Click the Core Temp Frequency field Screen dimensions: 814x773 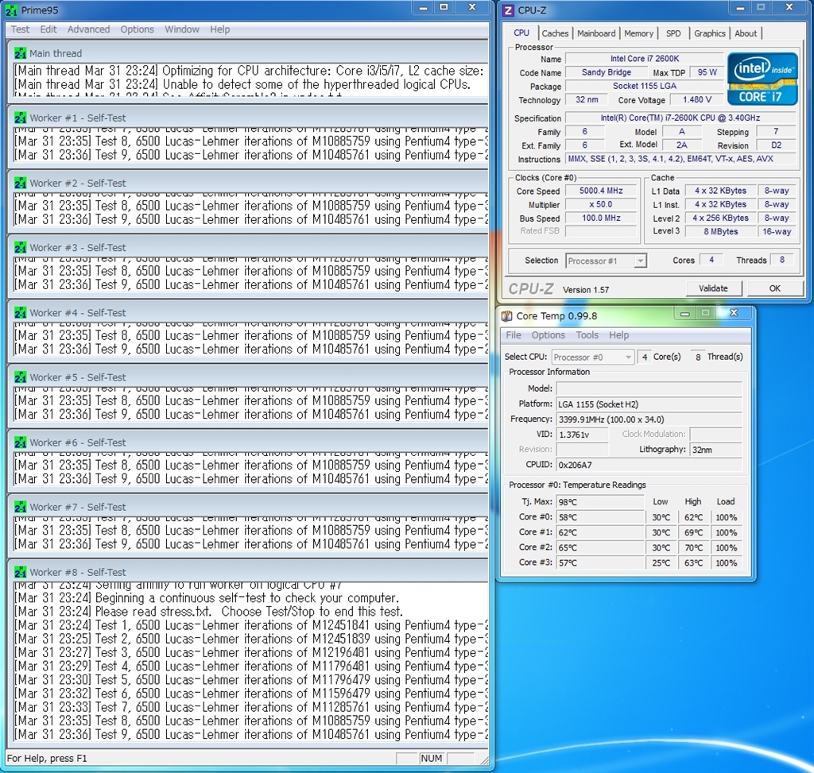point(649,419)
